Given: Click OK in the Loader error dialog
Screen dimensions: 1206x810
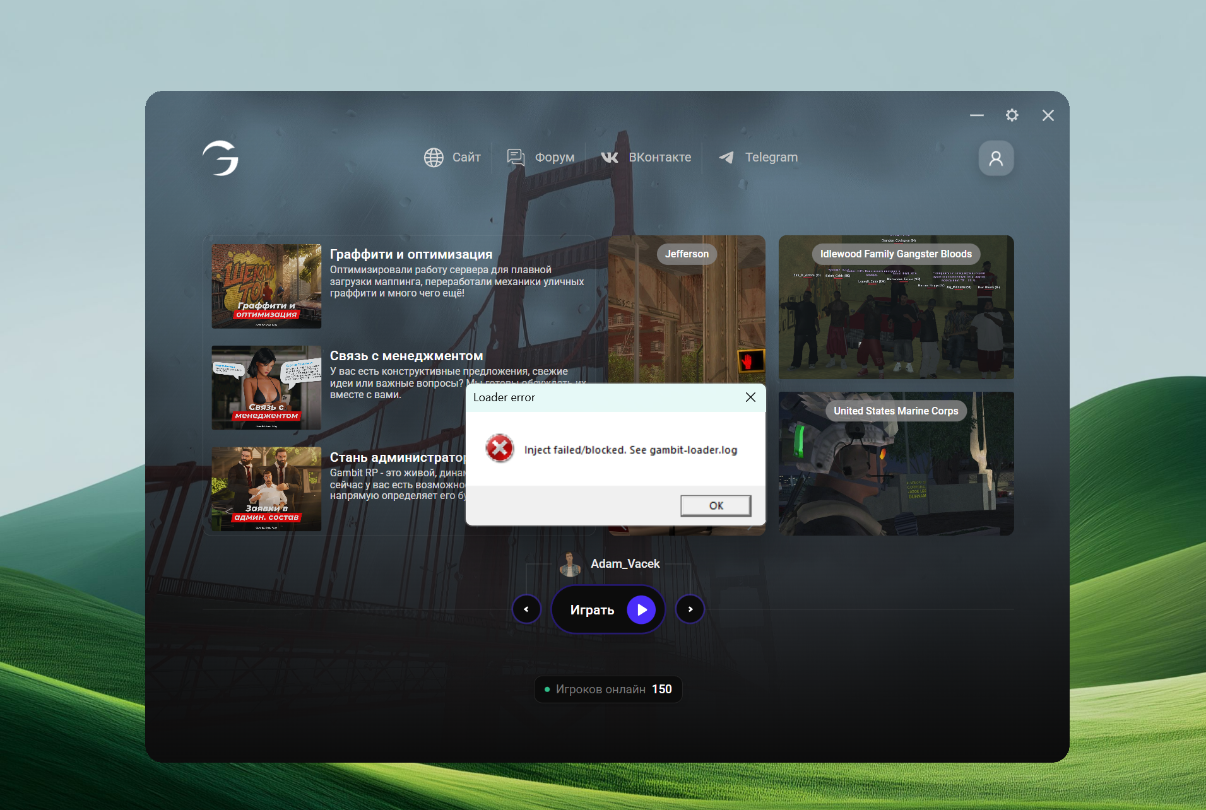Looking at the screenshot, I should coord(716,505).
